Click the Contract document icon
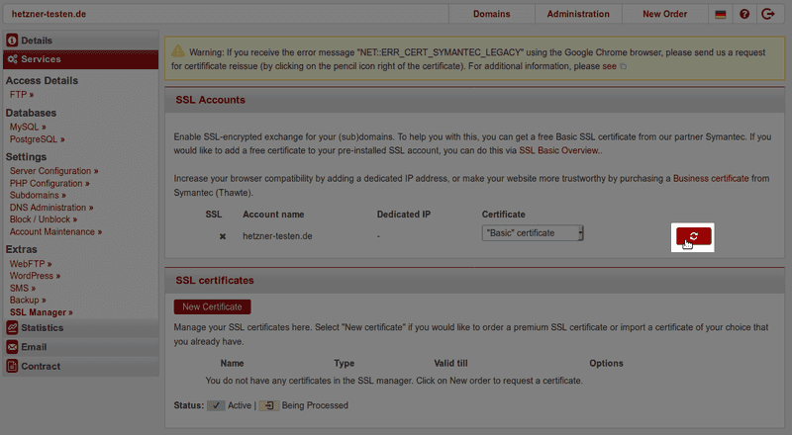Screen dimensions: 792x435 tap(12, 367)
